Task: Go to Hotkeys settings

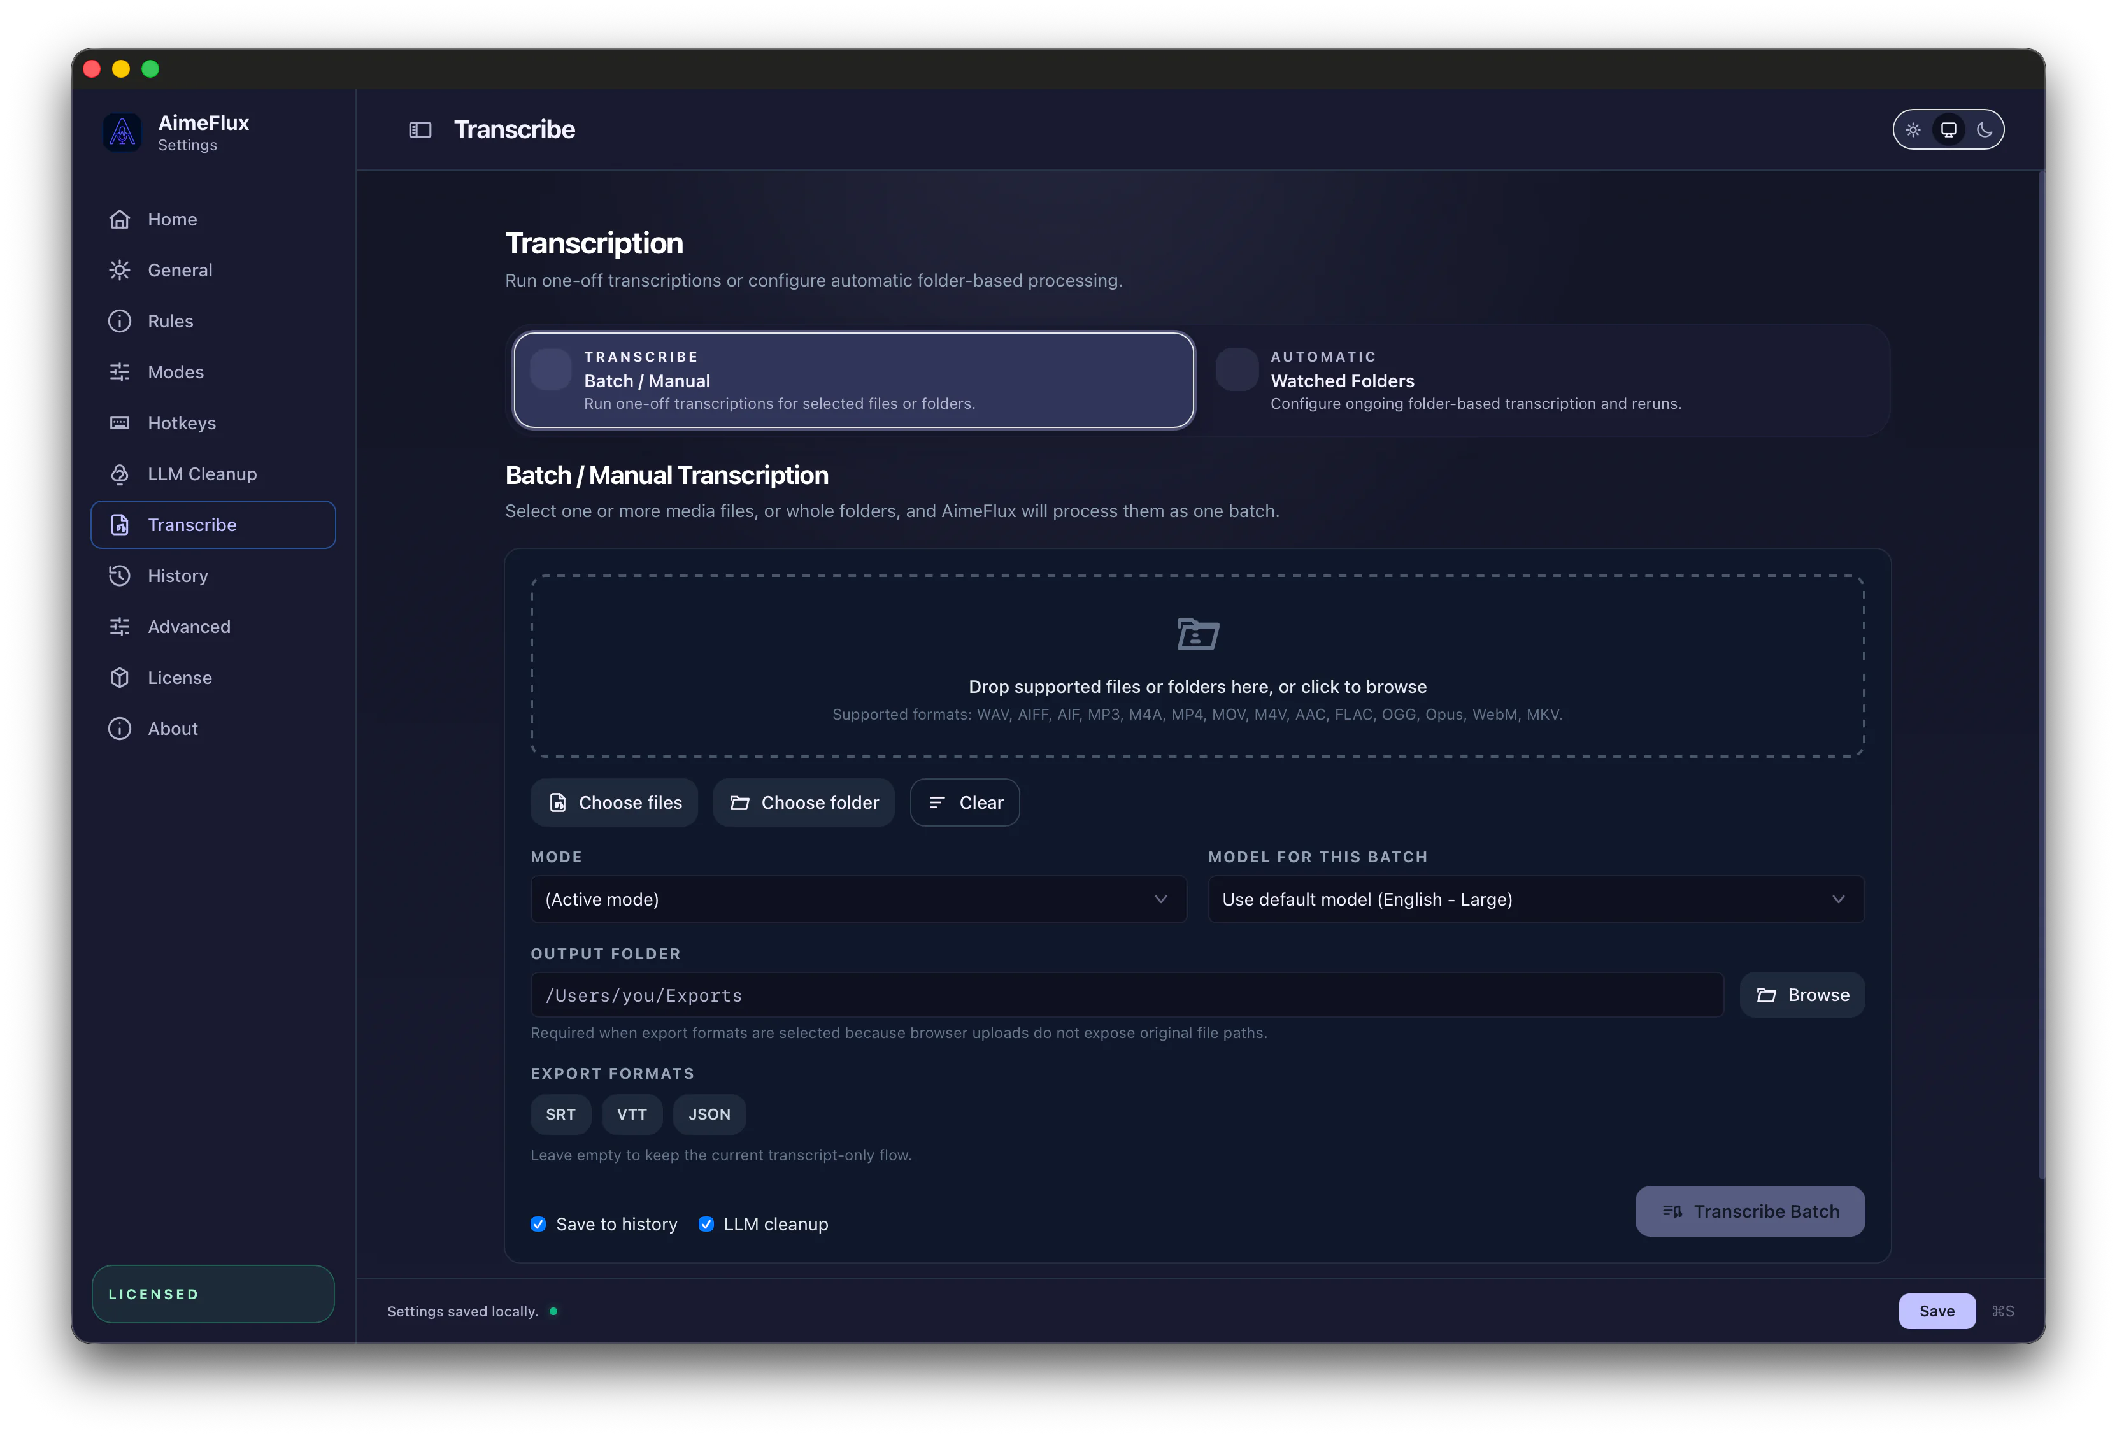Action: 213,424
